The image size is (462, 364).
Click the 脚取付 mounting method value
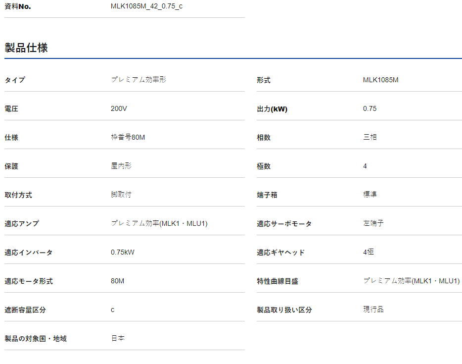[x=121, y=195]
